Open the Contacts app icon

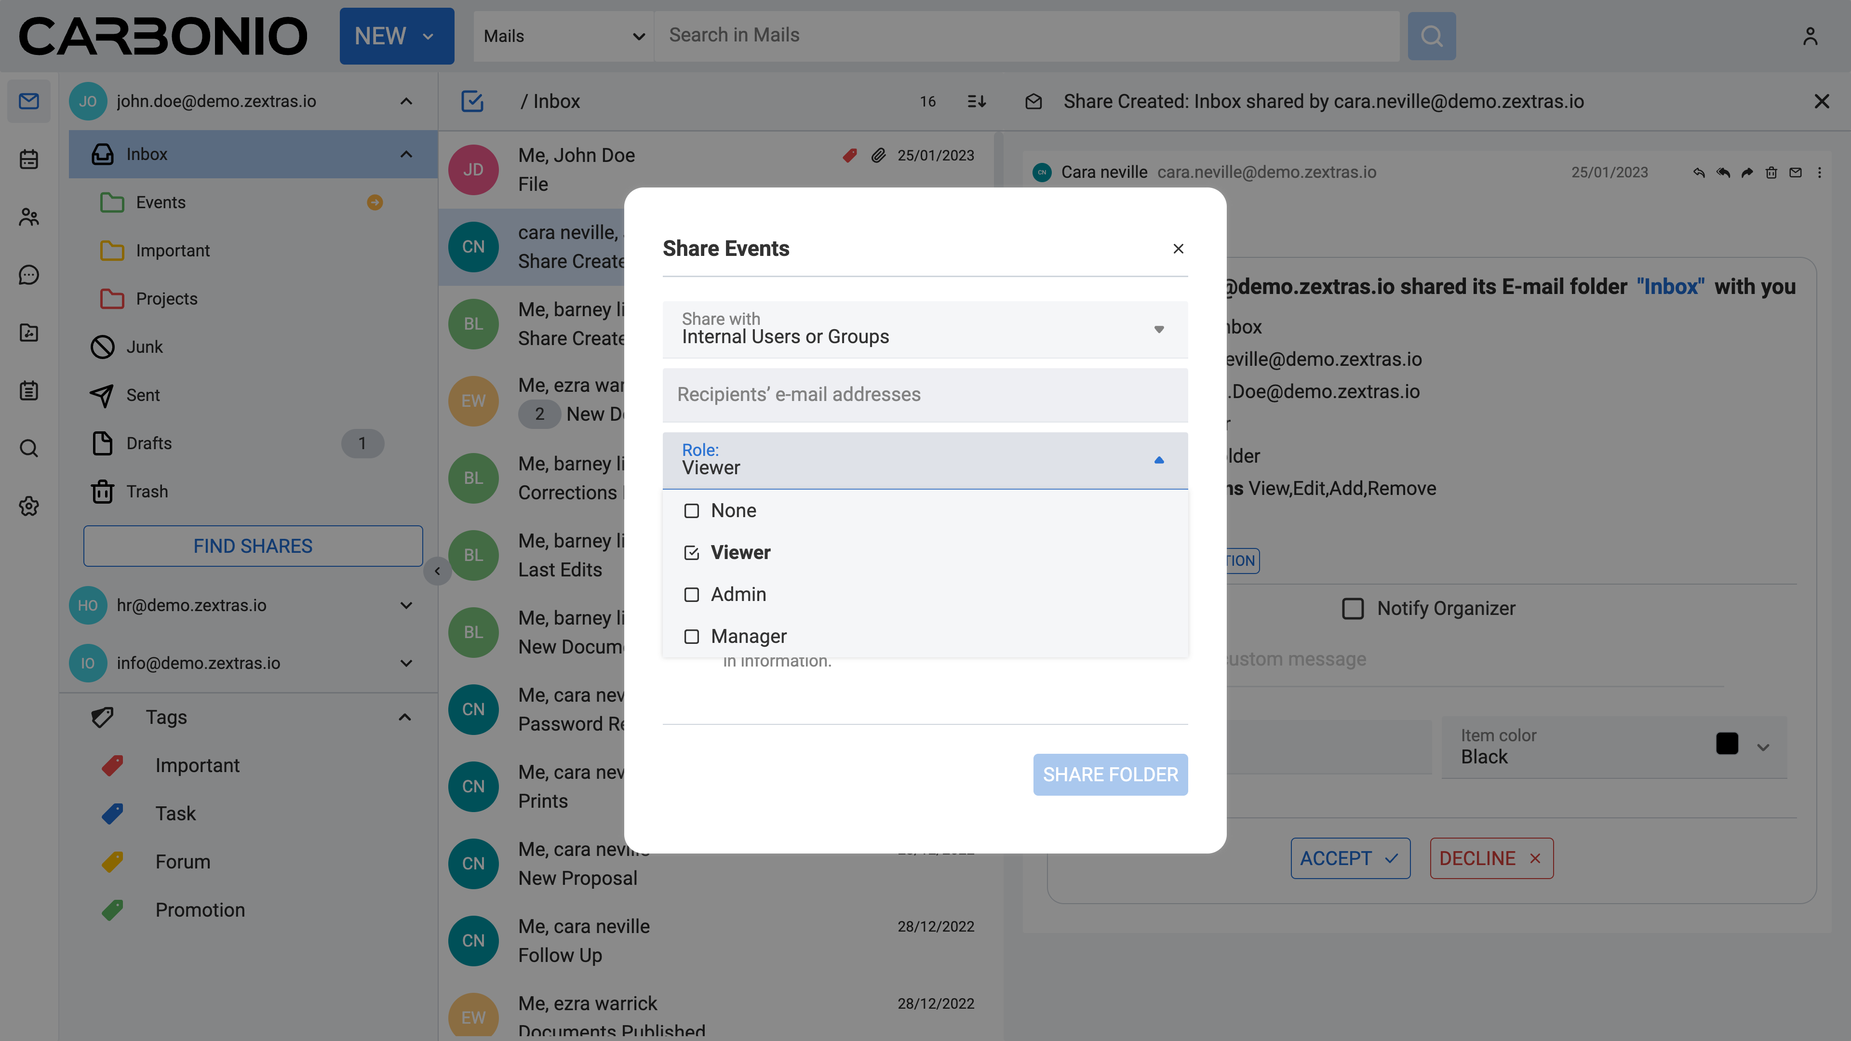point(29,217)
